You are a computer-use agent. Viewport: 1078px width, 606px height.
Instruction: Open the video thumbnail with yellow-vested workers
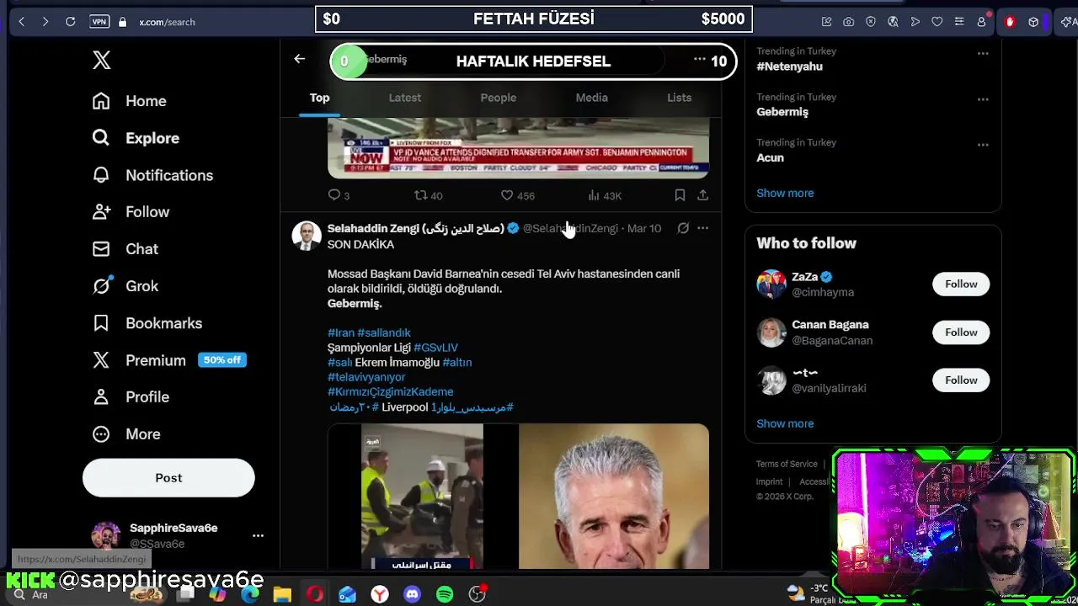click(422, 497)
